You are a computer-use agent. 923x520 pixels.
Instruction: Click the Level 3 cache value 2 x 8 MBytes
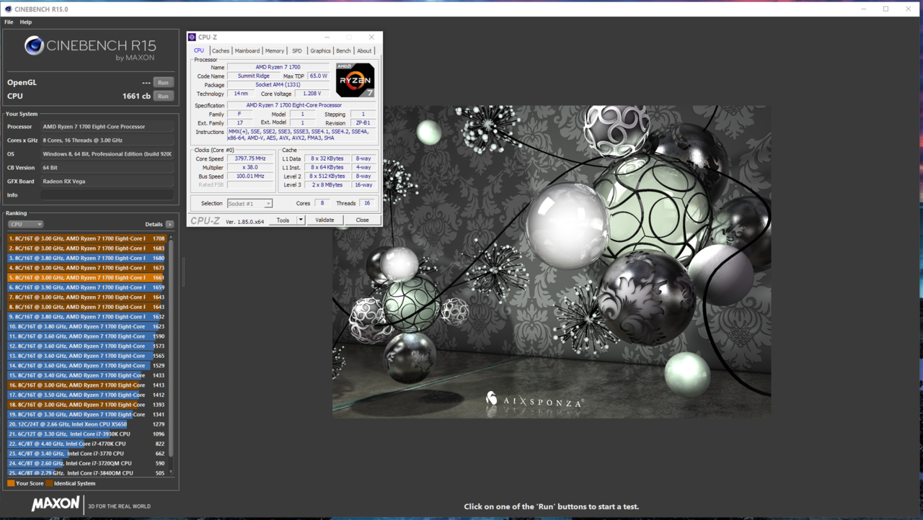click(327, 185)
